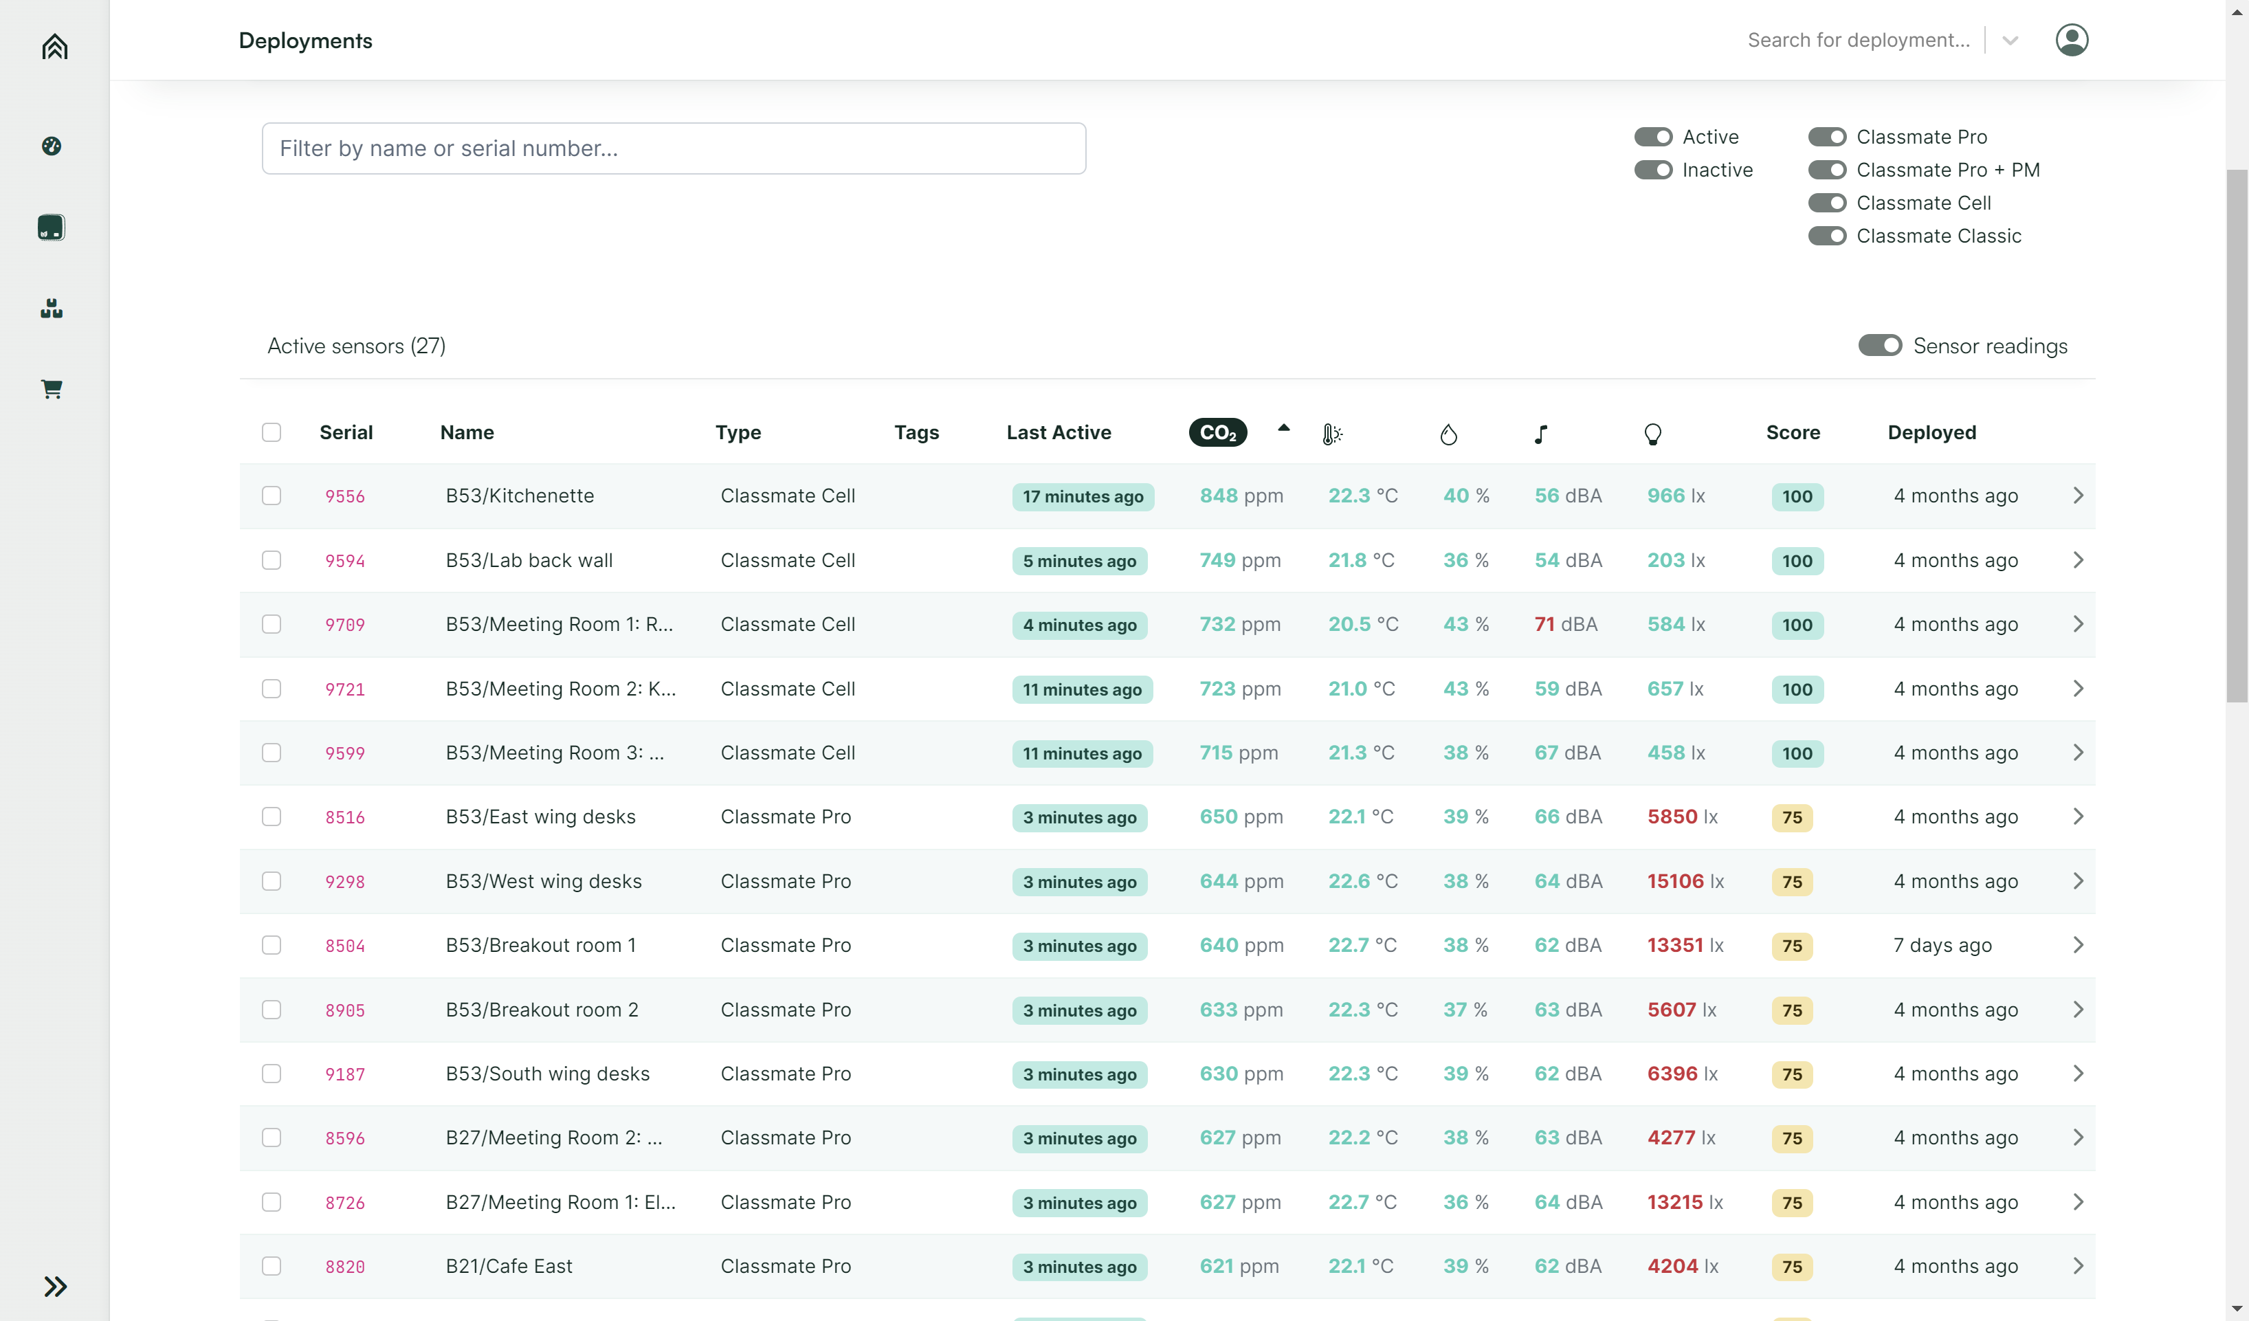
Task: Open the shopping cart icon in sidebar
Action: (x=52, y=389)
